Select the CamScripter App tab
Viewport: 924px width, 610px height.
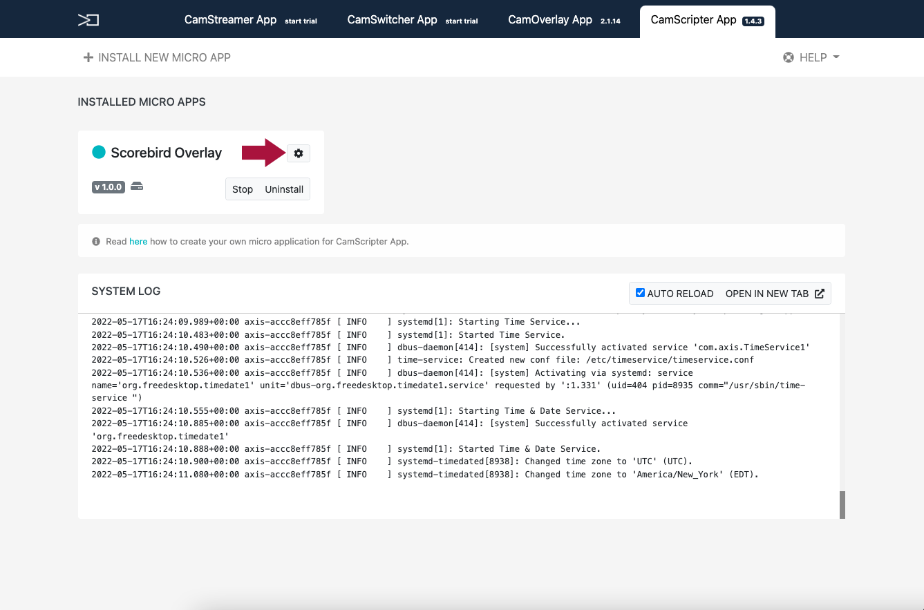(x=707, y=21)
